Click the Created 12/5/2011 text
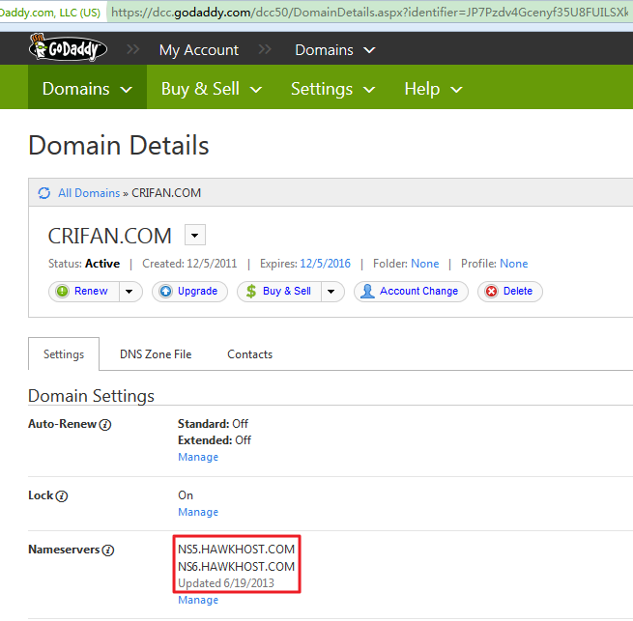The height and width of the screenshot is (621, 633). coord(189,264)
